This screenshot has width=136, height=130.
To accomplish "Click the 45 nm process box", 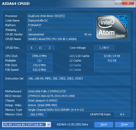I will (88, 34).
